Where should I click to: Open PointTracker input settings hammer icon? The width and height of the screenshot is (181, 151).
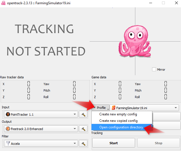point(83,115)
